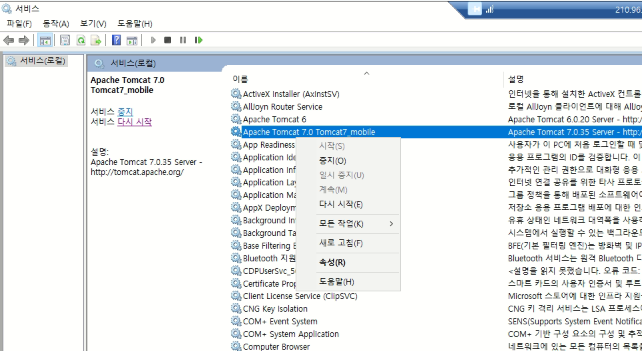Click the Stop Service square icon
Image resolution: width=642 pixels, height=351 pixels.
[168, 40]
